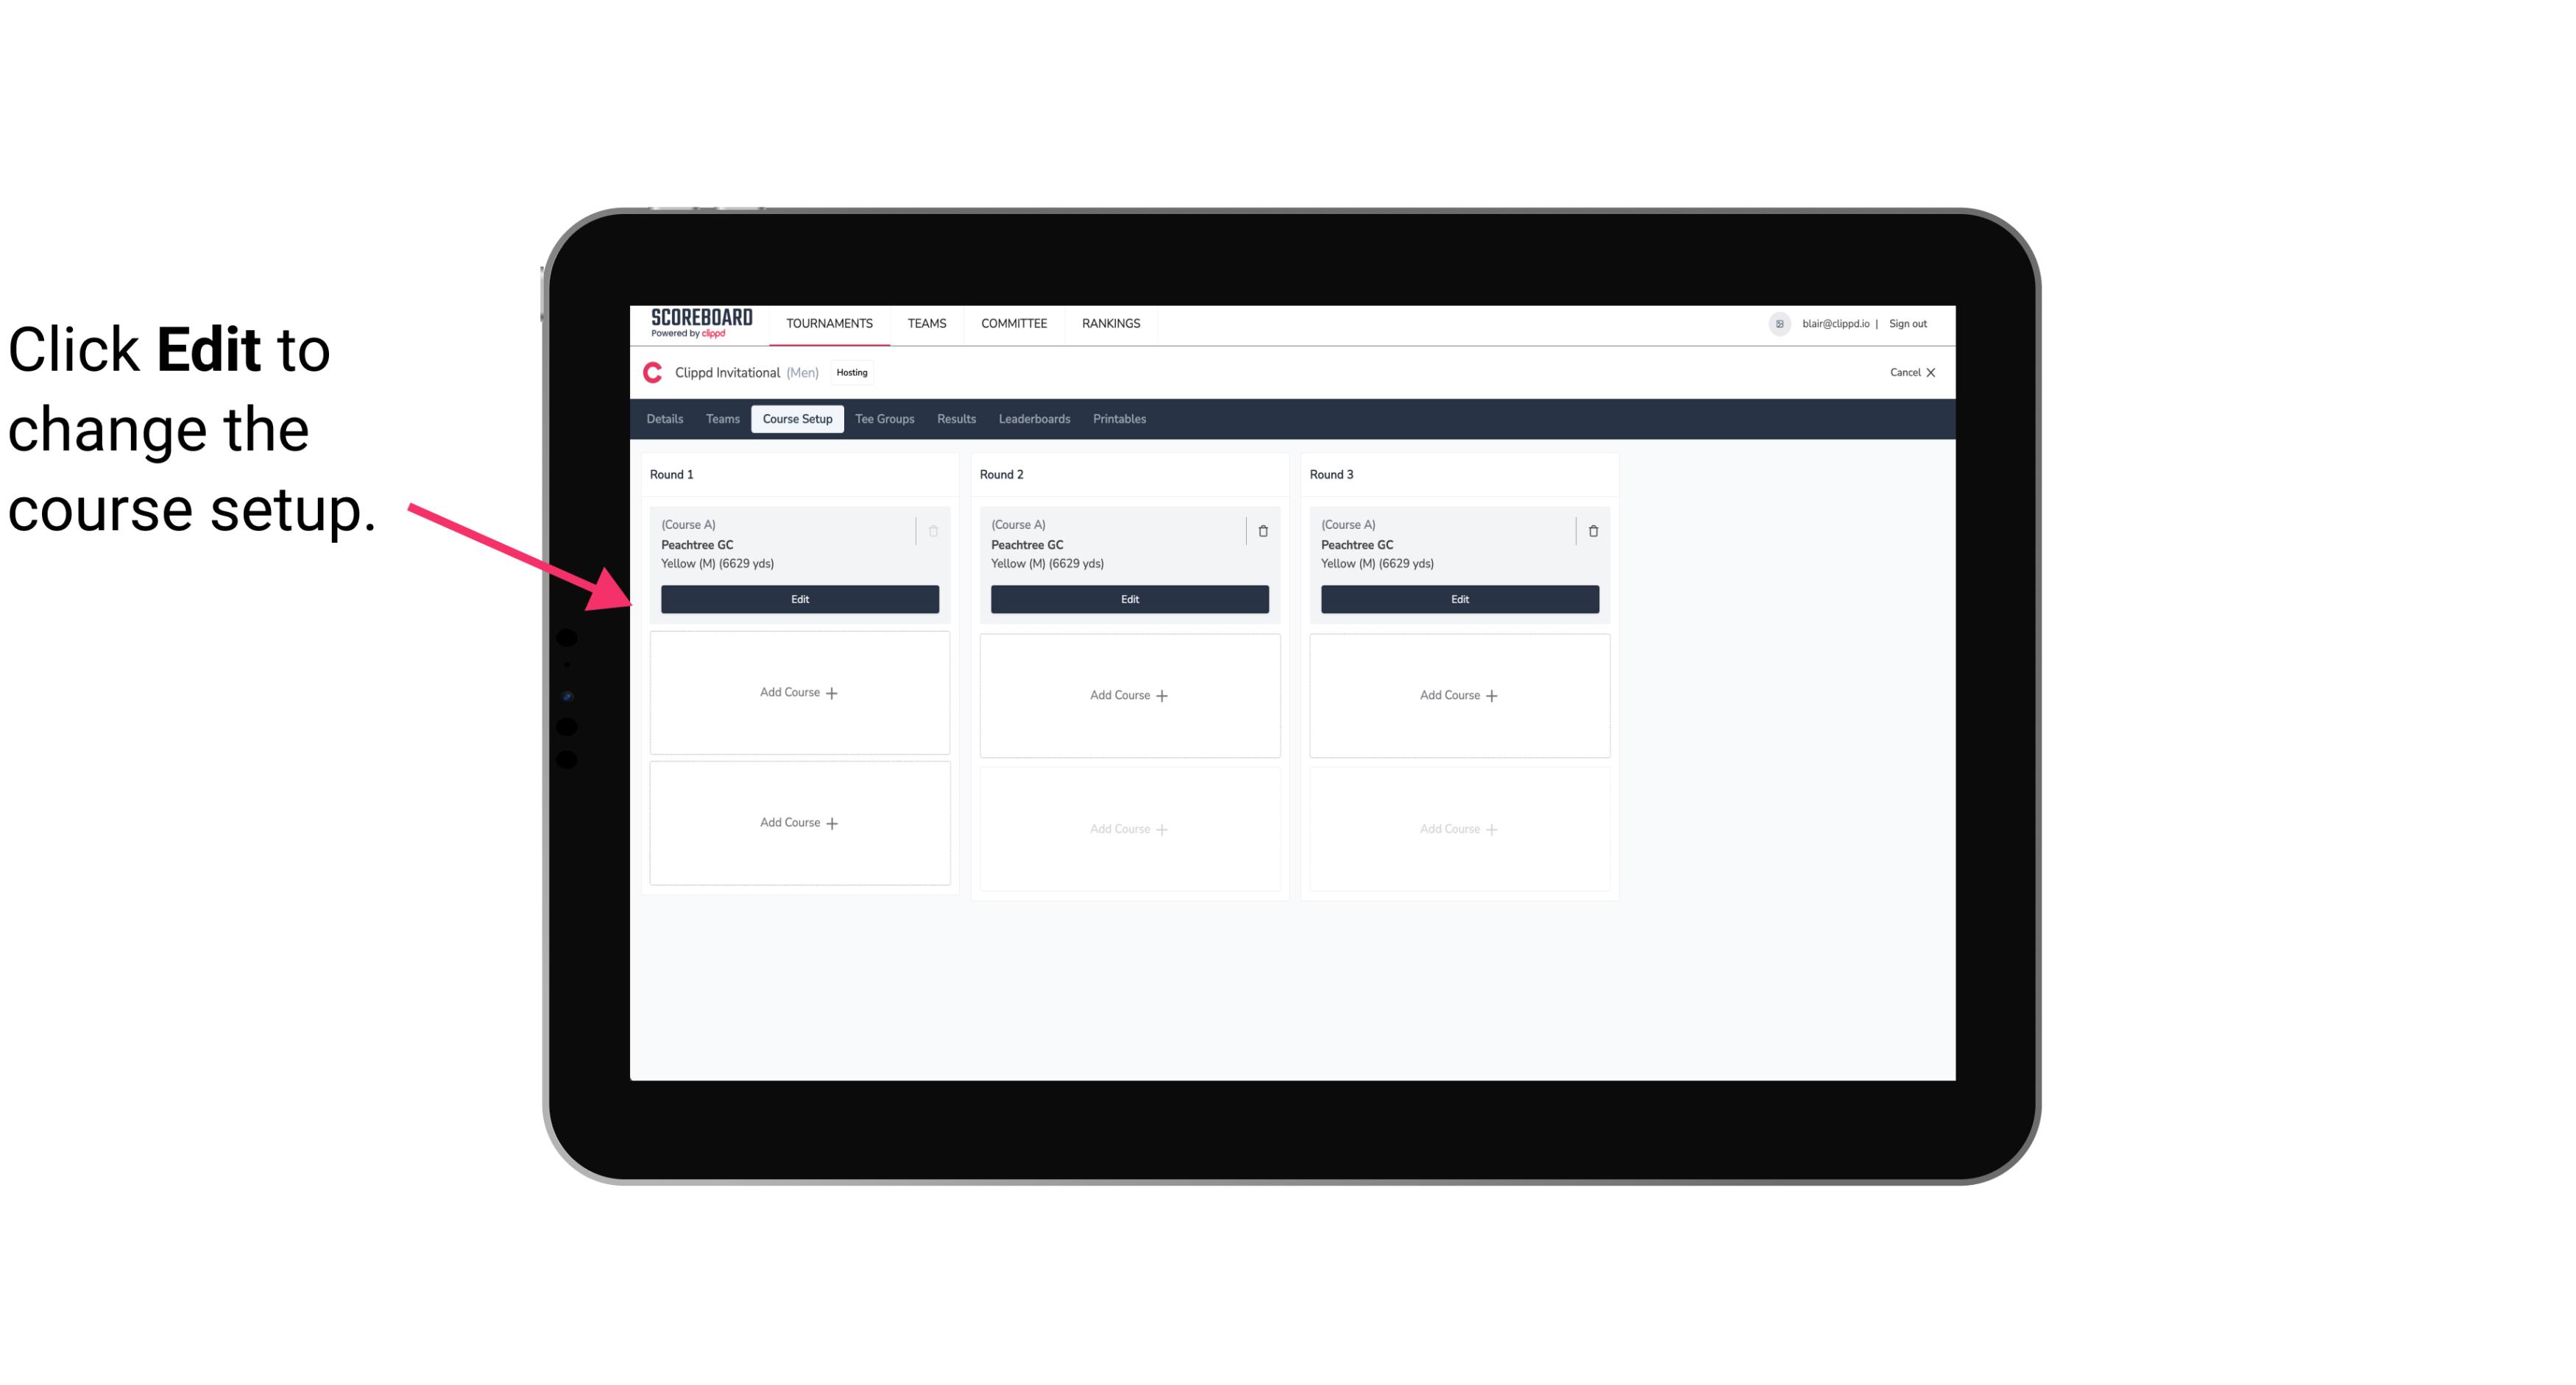Click Add Course in Round 3
Screen dimensions: 2576x1385
pyautogui.click(x=1459, y=694)
